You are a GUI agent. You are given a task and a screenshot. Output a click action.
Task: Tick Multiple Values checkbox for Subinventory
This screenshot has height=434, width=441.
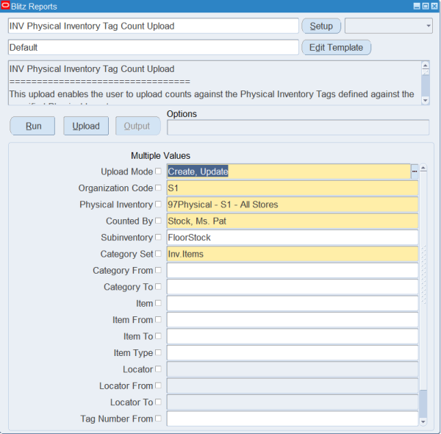tap(158, 237)
